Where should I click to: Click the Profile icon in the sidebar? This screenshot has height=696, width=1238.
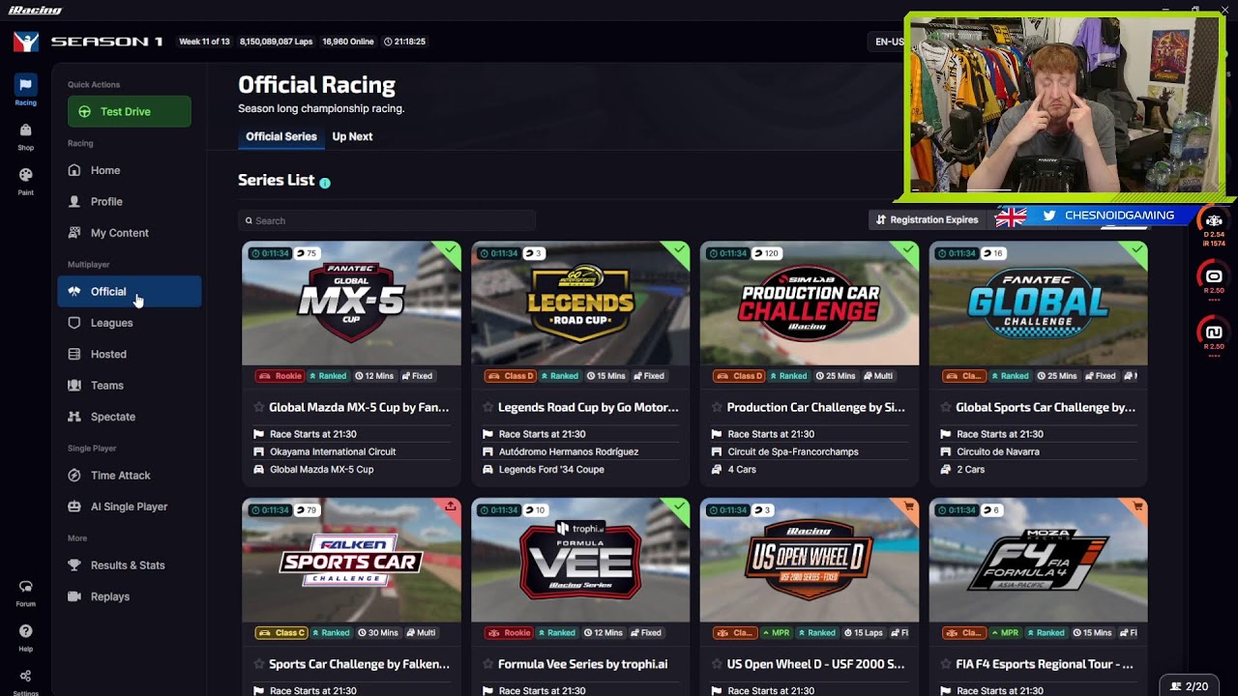(74, 201)
